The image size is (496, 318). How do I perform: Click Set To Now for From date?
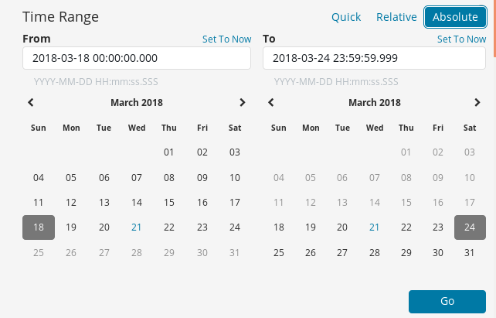coord(226,39)
